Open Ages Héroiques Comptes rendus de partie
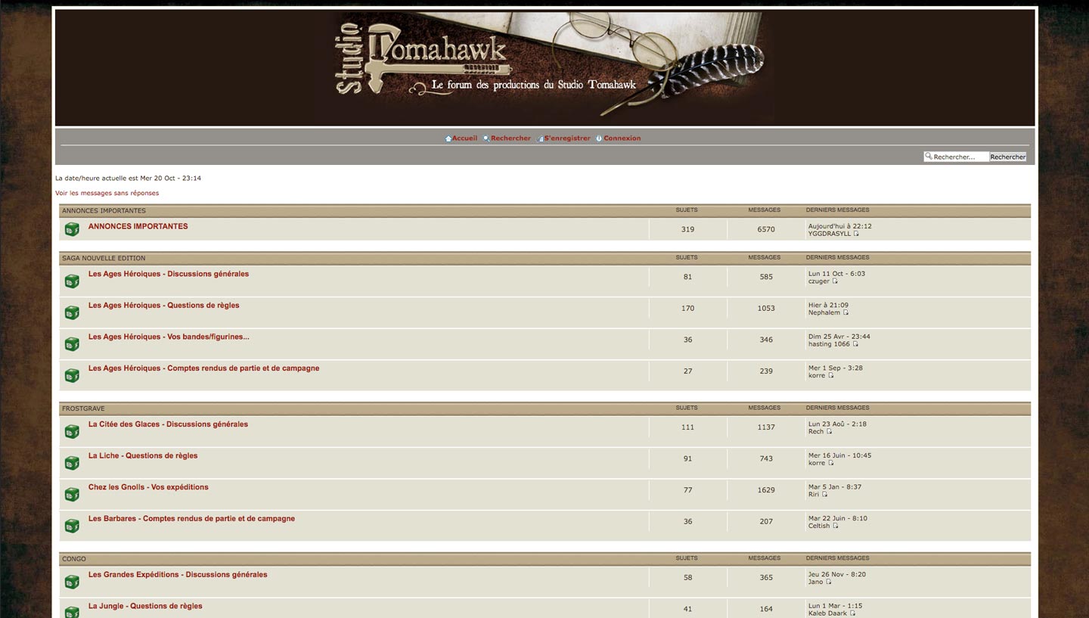The width and height of the screenshot is (1089, 618). (203, 368)
